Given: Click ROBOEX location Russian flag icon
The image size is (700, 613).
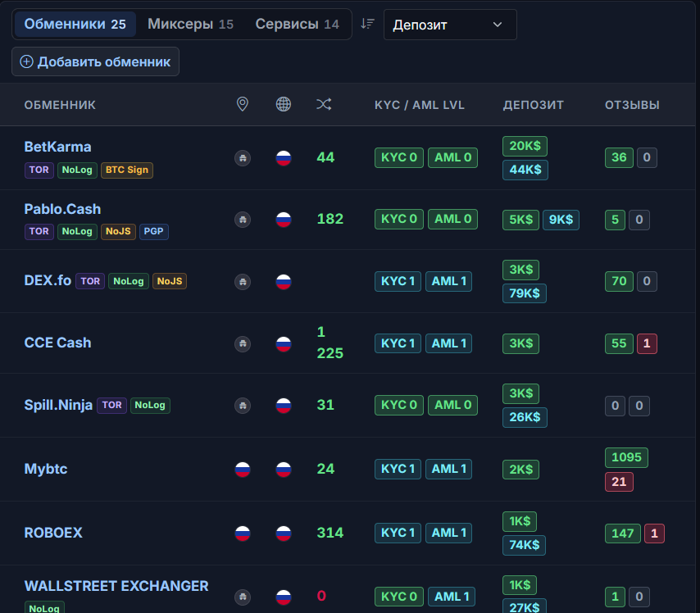Looking at the screenshot, I should tap(243, 533).
